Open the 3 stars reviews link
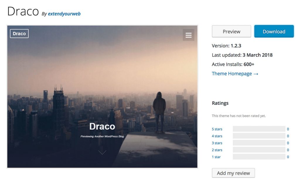The width and height of the screenshot is (300, 184). [217, 143]
